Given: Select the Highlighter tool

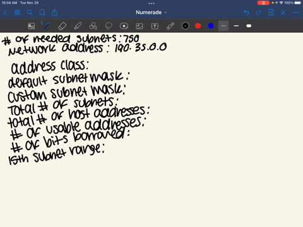Looking at the screenshot, I should [x=78, y=26].
